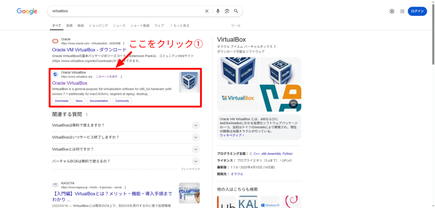The width and height of the screenshot is (435, 208).
Task: Open the 【入門編】VirtualBoxとは？ KAGOYA article
Action: point(112,197)
